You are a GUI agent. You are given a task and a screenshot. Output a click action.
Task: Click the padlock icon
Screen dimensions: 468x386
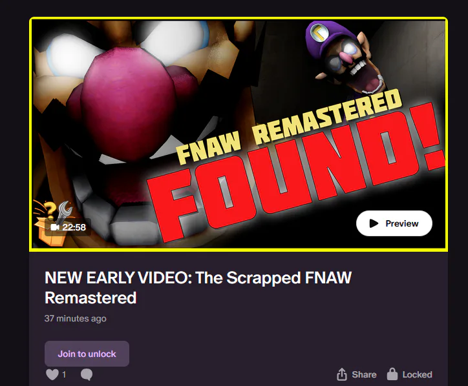[x=392, y=374]
